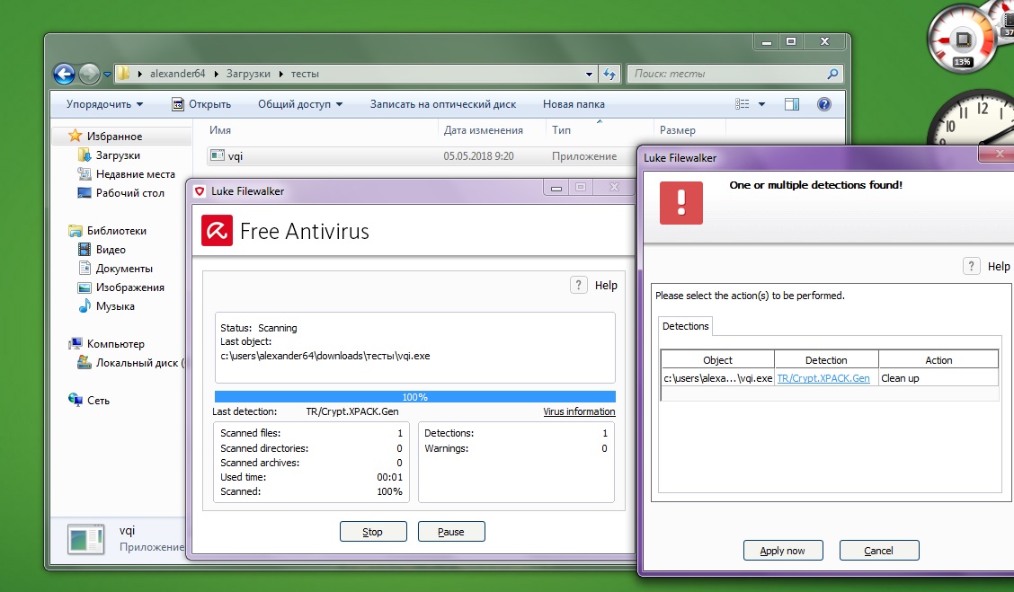Screen dimensions: 1014x592
Task: Click the vqi thumbnail in details pane
Action: (x=85, y=539)
